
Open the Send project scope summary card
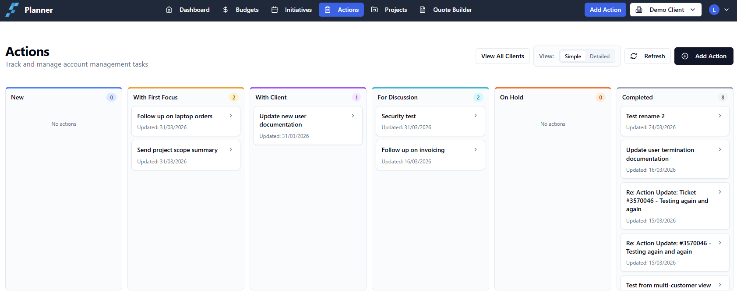point(186,155)
